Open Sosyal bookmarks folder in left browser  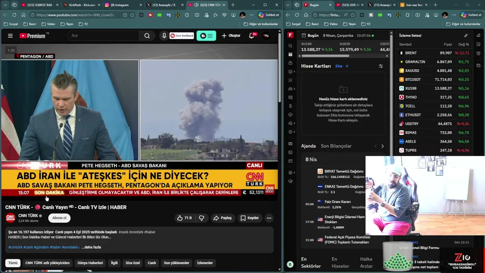[11, 24]
